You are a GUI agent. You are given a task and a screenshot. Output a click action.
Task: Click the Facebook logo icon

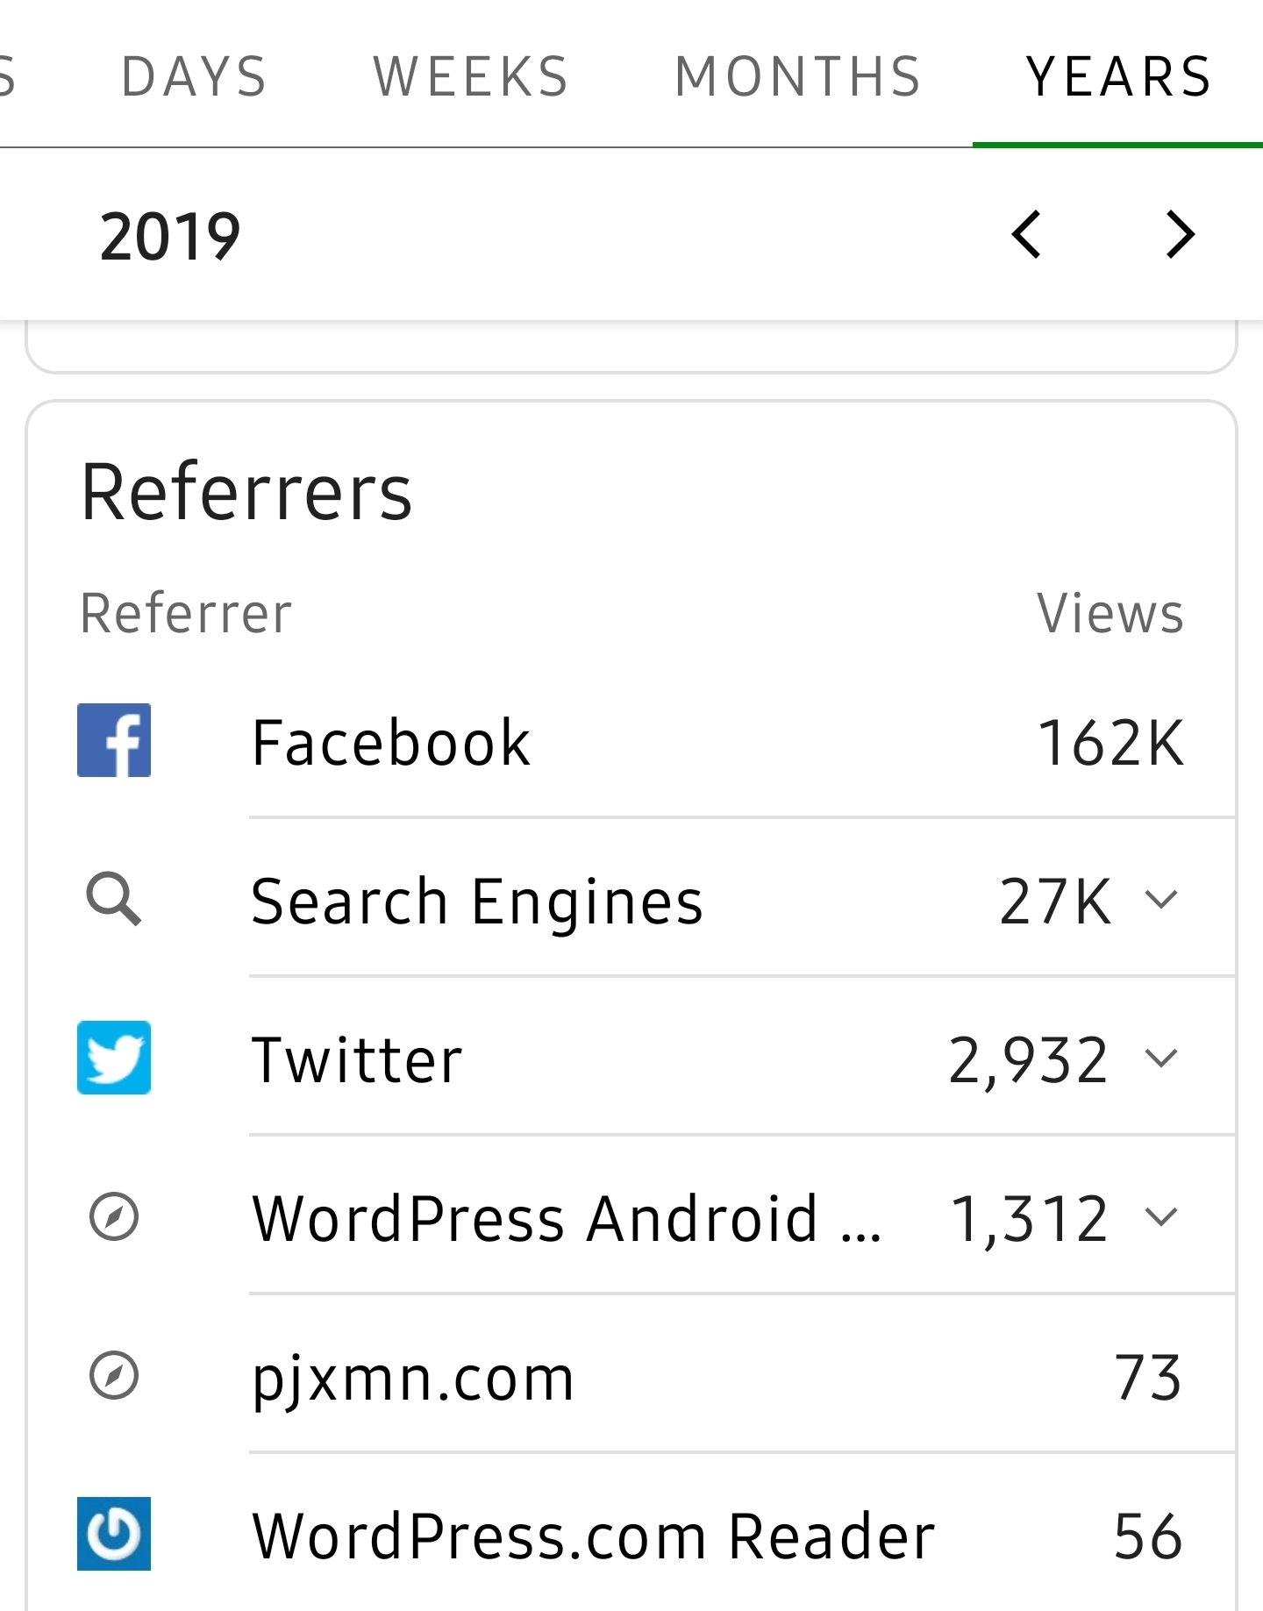(114, 740)
